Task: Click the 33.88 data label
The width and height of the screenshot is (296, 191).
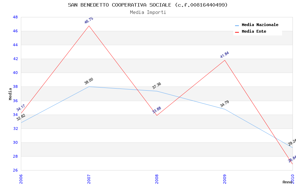Action: point(157,110)
